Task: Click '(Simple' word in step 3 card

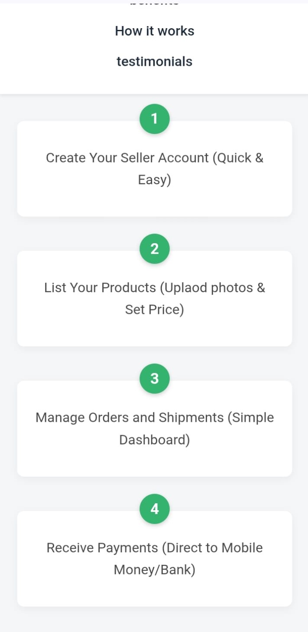Action: pyautogui.click(x=251, y=418)
